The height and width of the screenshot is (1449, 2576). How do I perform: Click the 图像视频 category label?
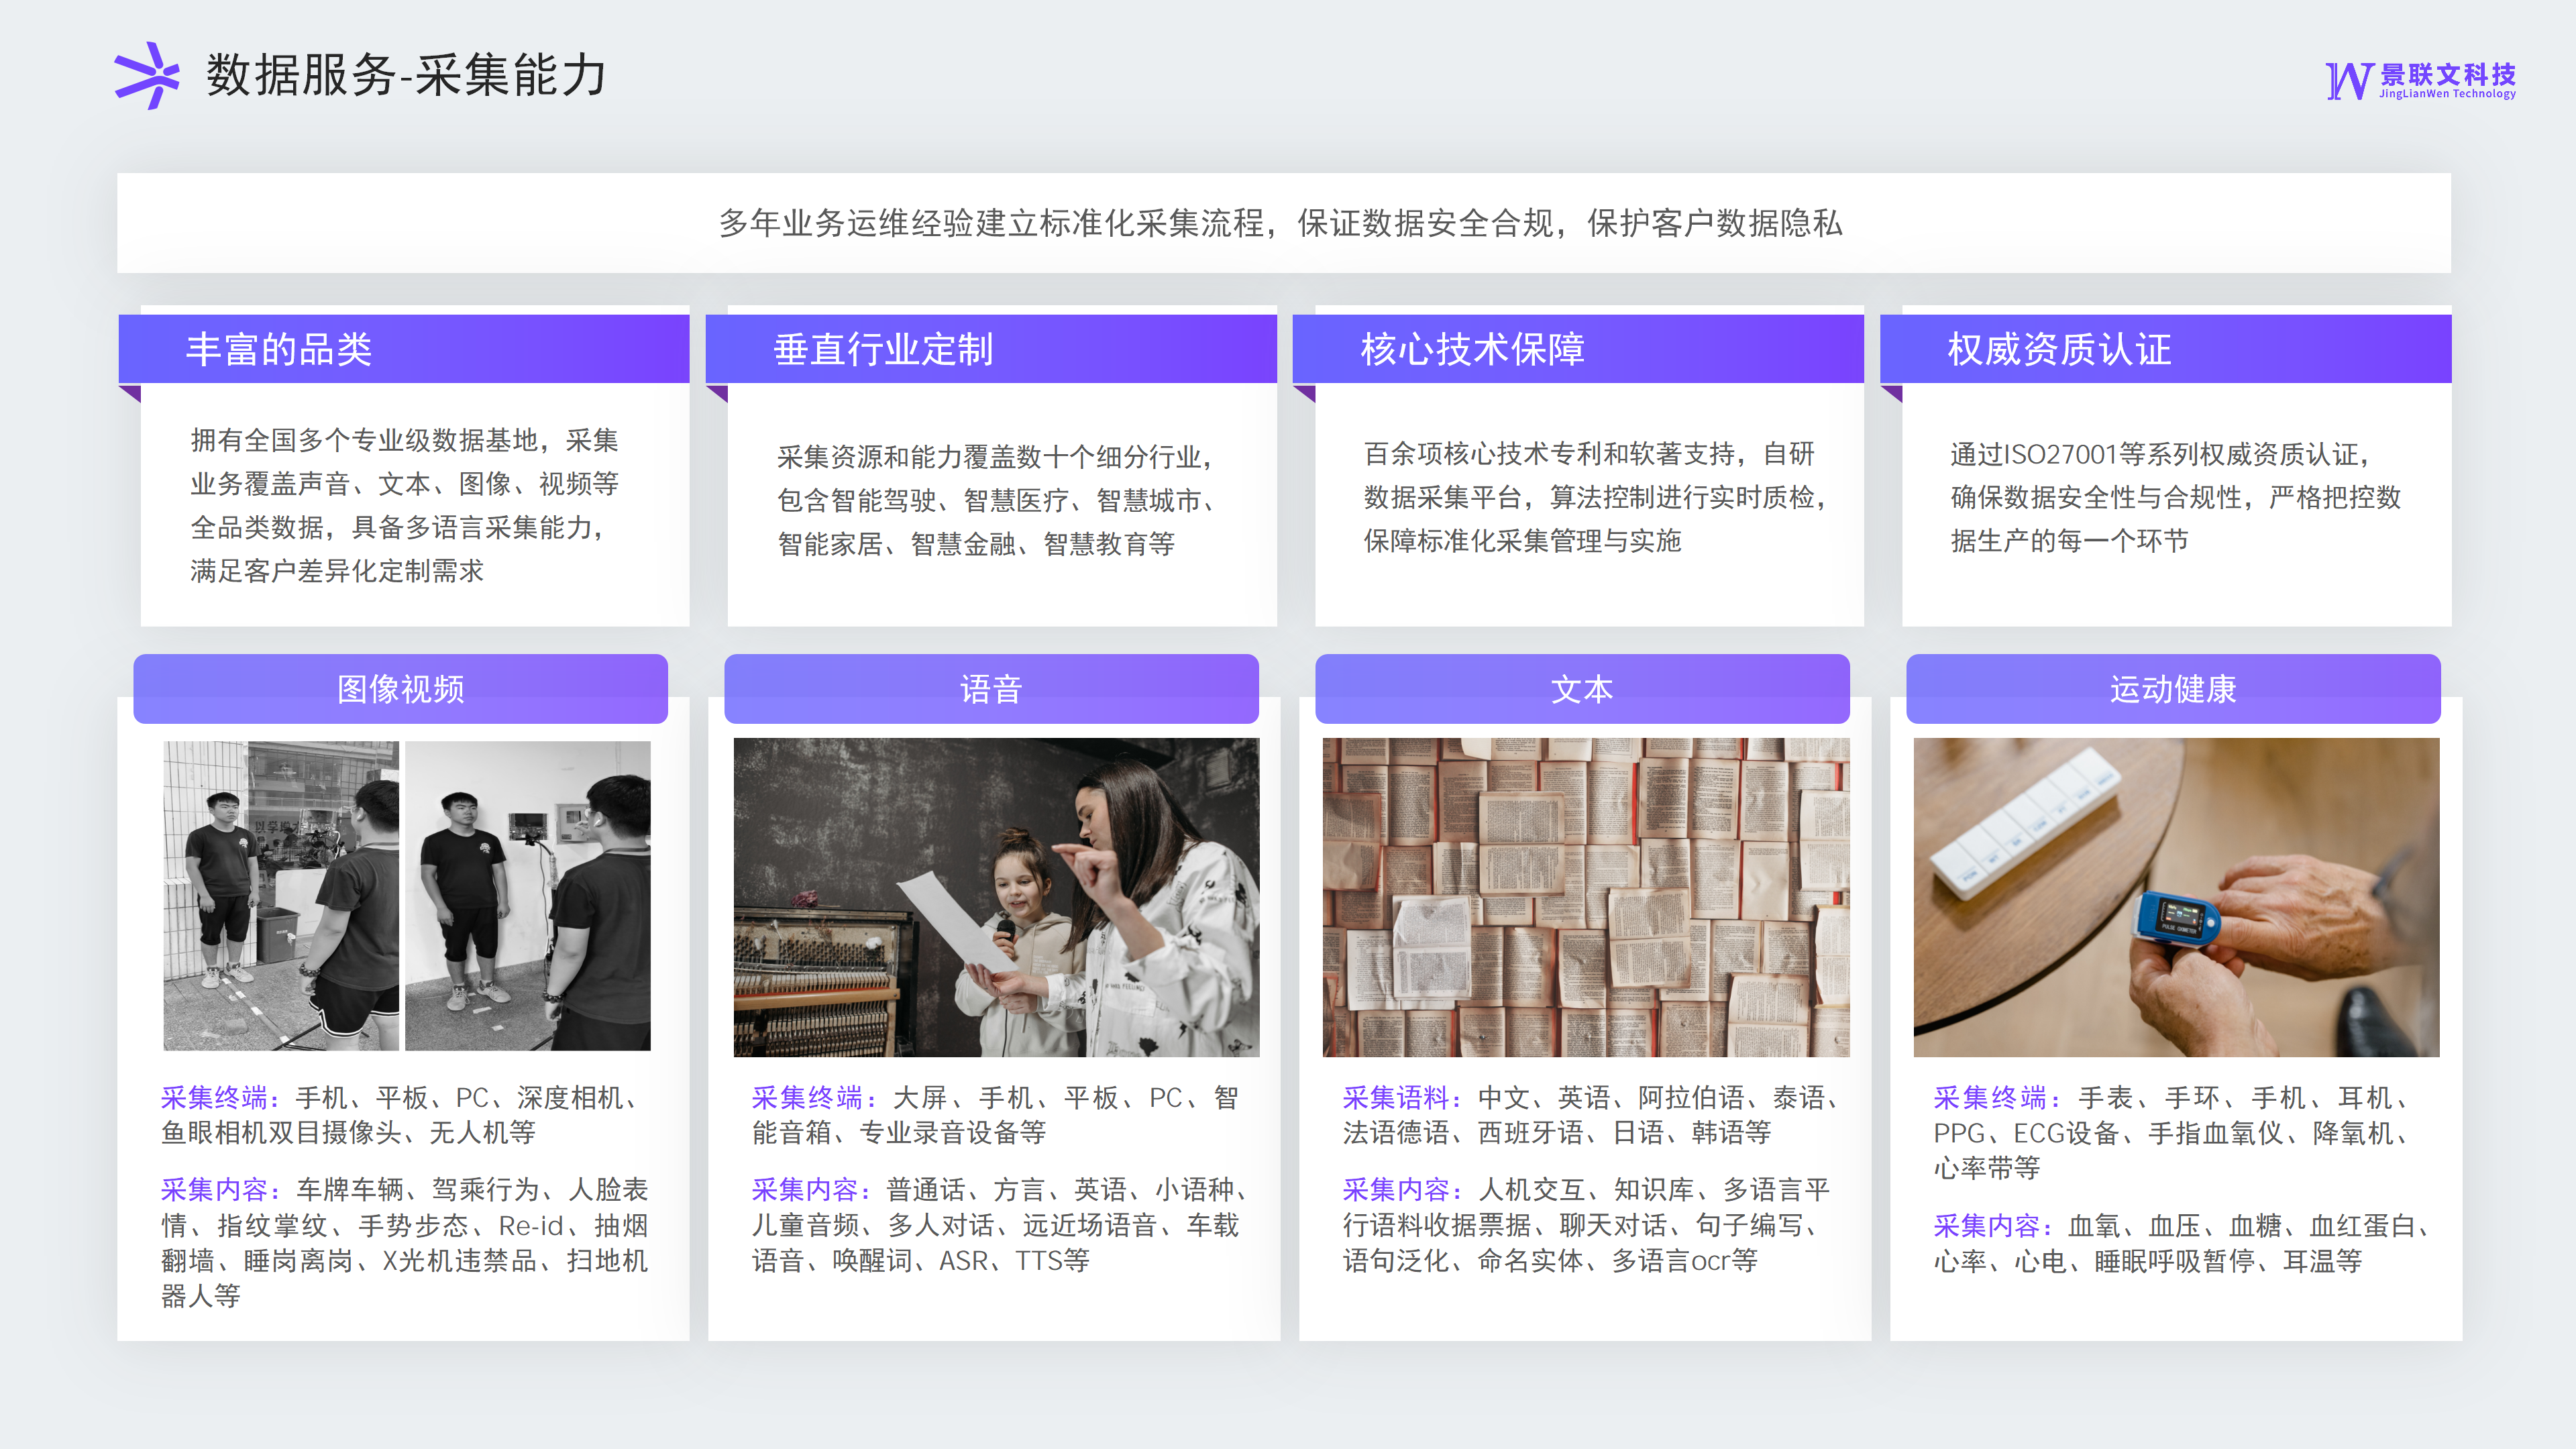tap(401, 689)
